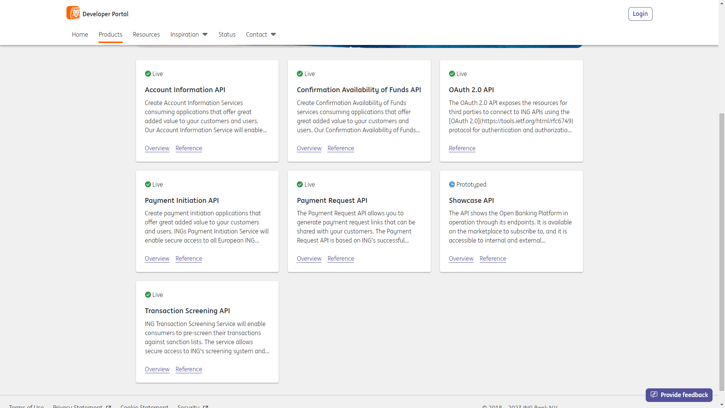
Task: Click the feedback icon in Provide feedback button
Action: pos(654,395)
